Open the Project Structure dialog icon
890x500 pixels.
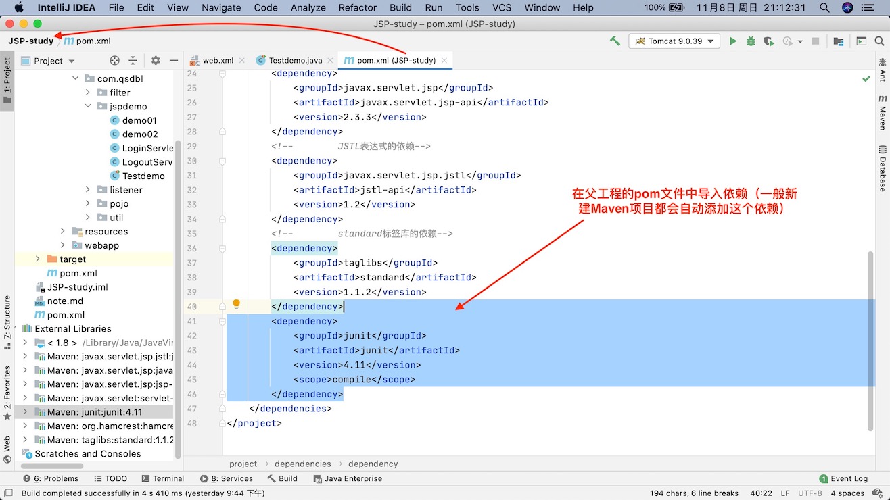[x=839, y=41]
